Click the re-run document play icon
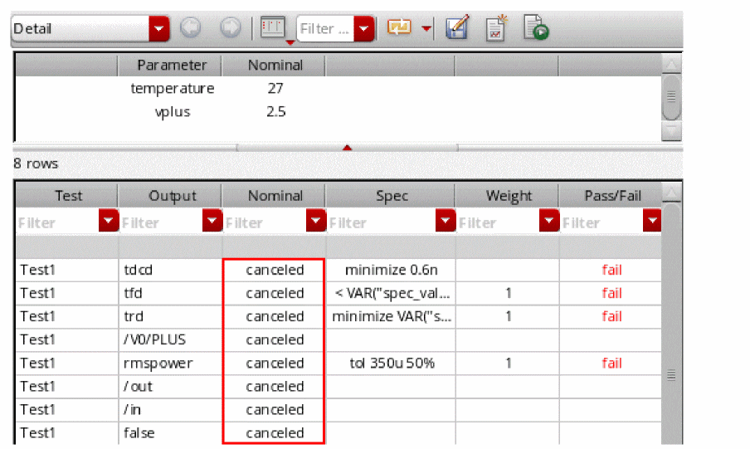 (x=535, y=27)
